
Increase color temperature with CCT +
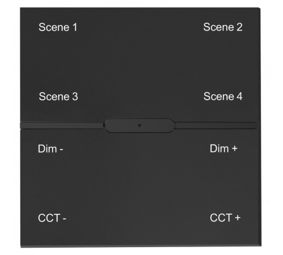click(x=225, y=218)
